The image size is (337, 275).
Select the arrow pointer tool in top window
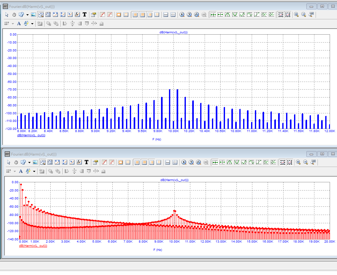tap(7, 15)
